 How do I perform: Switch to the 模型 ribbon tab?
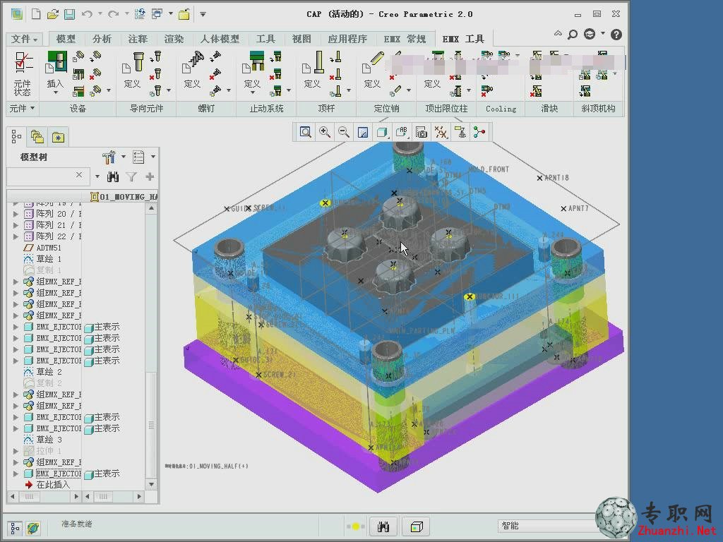[x=66, y=40]
